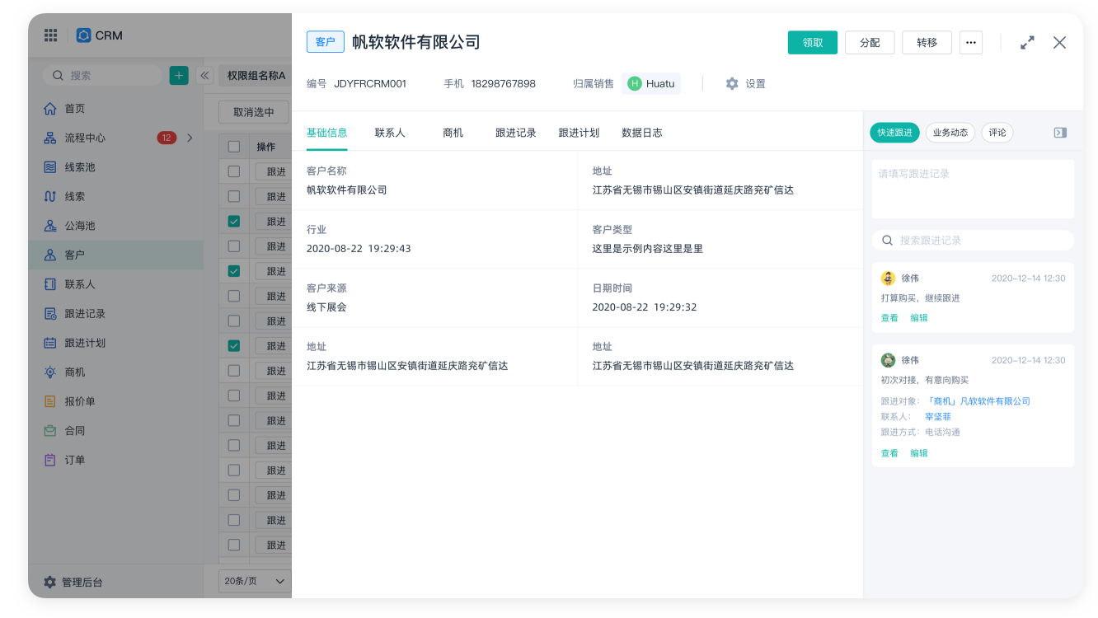Image resolution: width=1098 pixels, height=618 pixels.
Task: Open the 跟进记录 icon in the sidebar
Action: 50,313
